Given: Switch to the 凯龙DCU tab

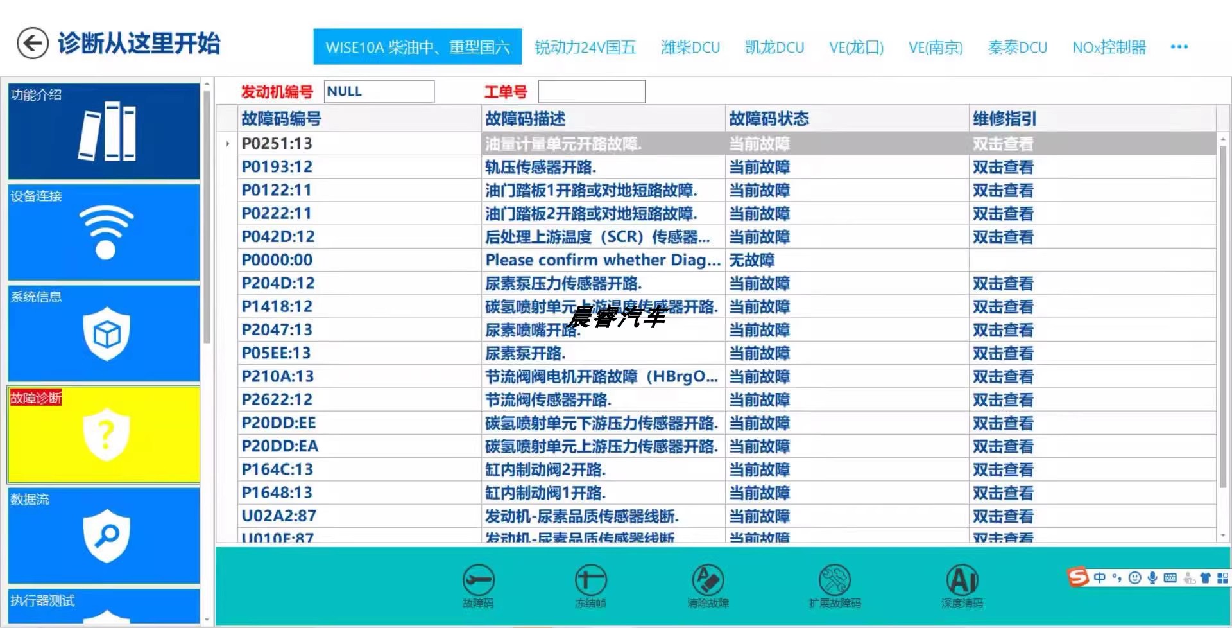Looking at the screenshot, I should [x=774, y=47].
